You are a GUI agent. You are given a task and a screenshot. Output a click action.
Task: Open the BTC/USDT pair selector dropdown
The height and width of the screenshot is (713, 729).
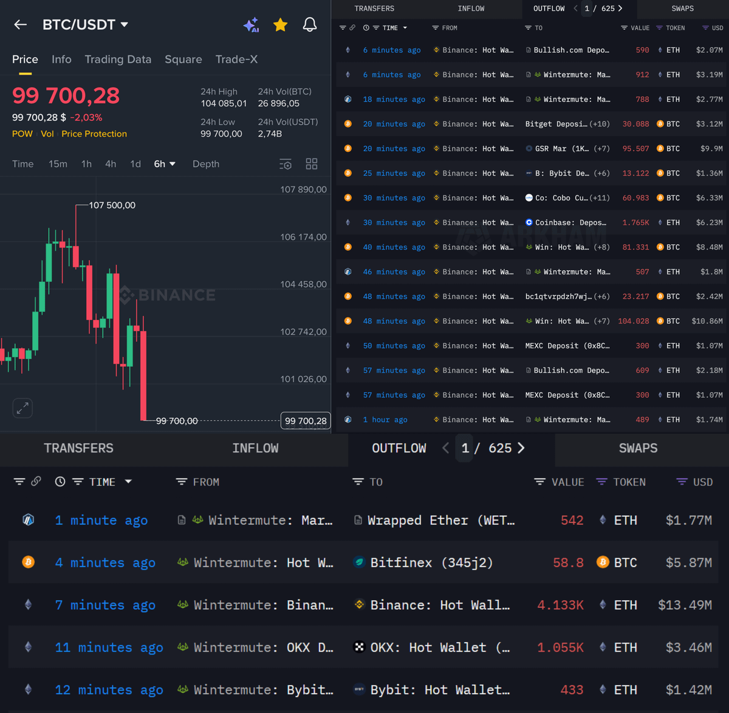click(124, 25)
